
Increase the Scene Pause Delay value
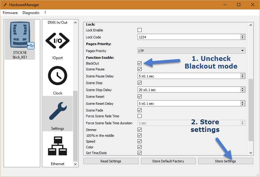click(x=242, y=75)
